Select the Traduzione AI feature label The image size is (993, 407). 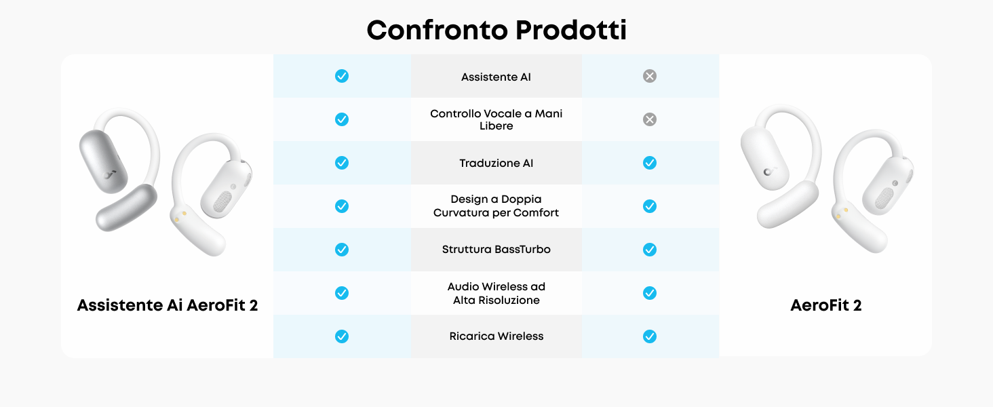[x=496, y=163]
